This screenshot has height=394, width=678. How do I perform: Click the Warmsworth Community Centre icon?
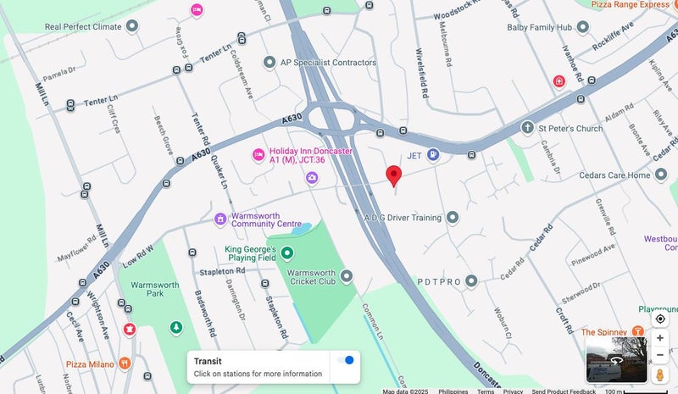click(x=220, y=219)
